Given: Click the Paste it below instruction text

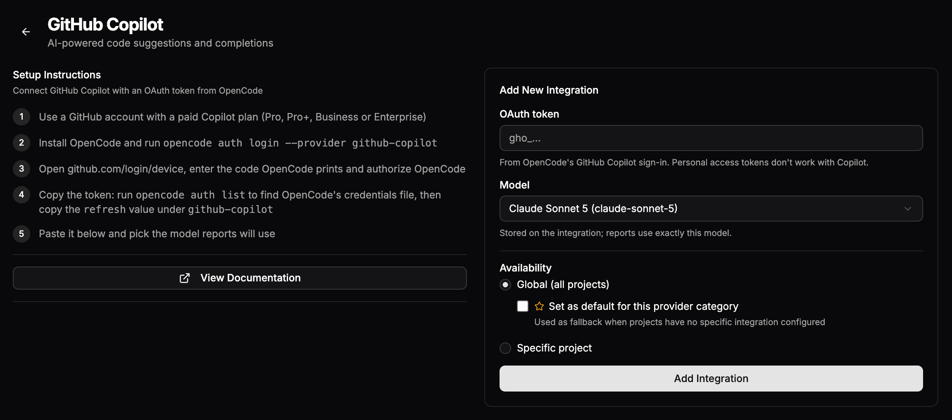Looking at the screenshot, I should [157, 234].
